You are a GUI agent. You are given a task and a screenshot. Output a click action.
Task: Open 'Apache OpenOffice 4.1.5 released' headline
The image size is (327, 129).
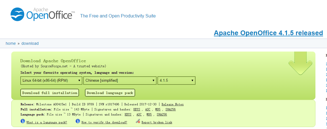pos(268,33)
